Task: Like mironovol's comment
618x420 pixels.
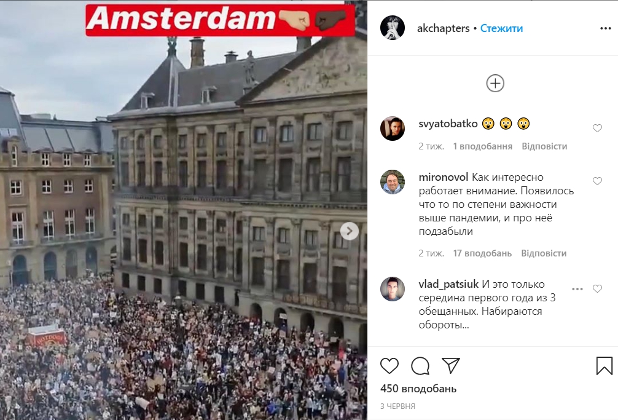Action: [598, 181]
